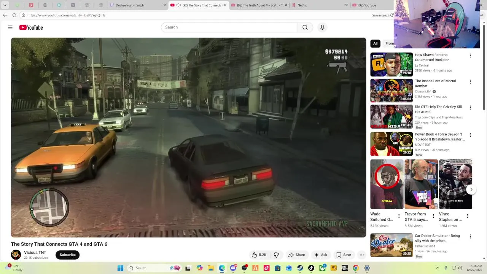This screenshot has width=487, height=274.
Task: Open Car Dealer Simulator video thumbnail
Action: tap(392, 245)
